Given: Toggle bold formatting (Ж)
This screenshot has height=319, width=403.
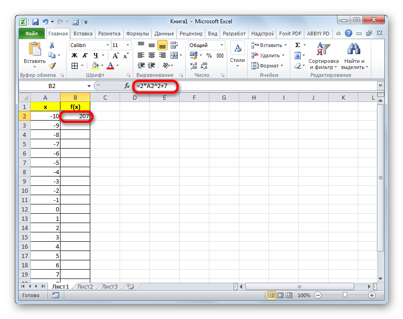Looking at the screenshot, I should (74, 56).
